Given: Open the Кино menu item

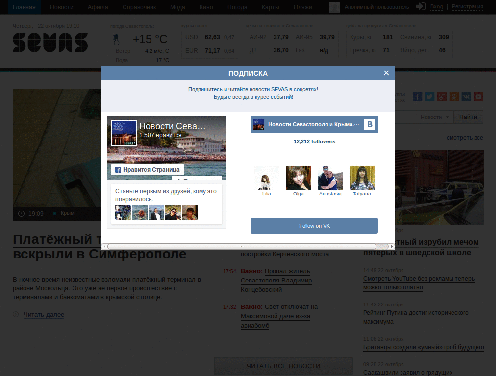Looking at the screenshot, I should coord(206,7).
